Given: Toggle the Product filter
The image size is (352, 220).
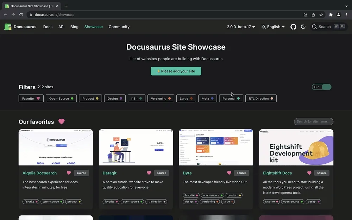Looking at the screenshot, I should pos(90,98).
